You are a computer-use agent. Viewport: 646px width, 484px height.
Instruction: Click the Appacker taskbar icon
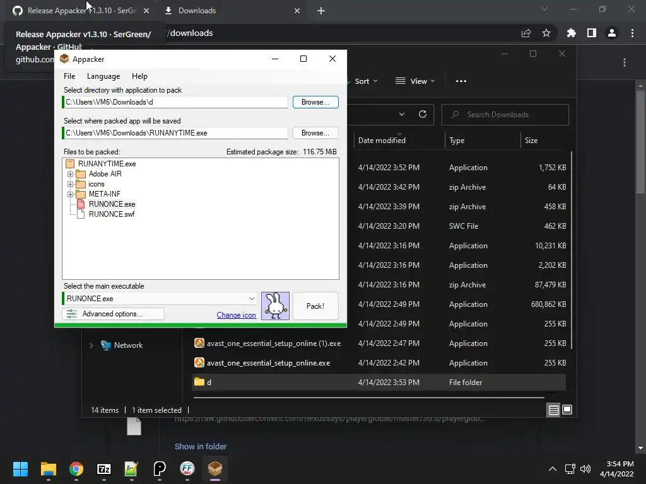coord(215,469)
